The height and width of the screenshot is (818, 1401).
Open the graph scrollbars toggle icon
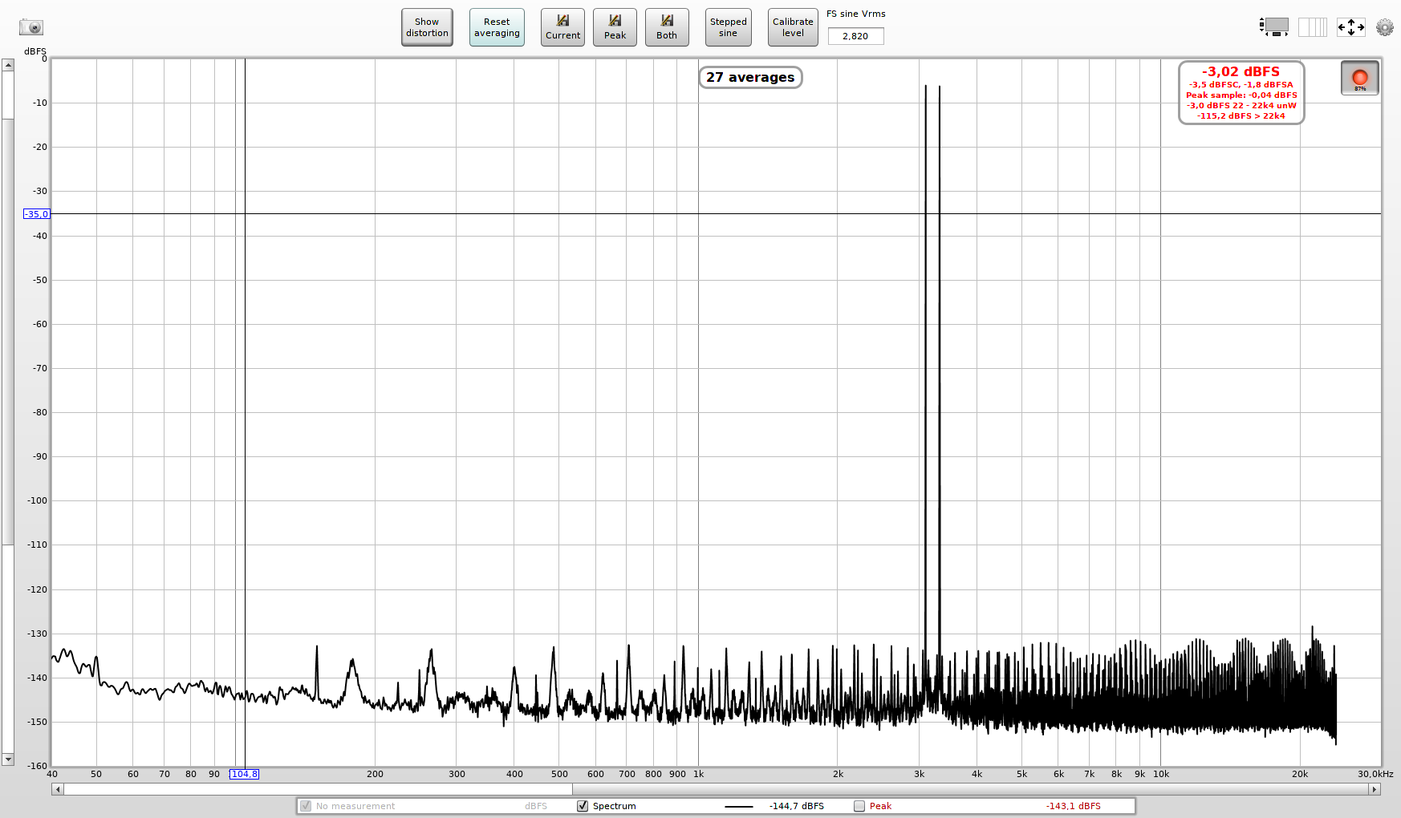click(1273, 27)
